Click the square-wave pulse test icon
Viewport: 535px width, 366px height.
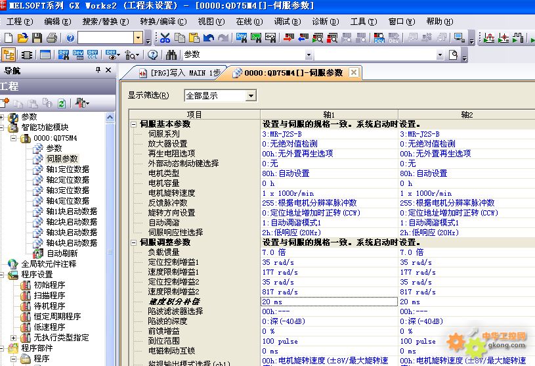[x=518, y=37]
